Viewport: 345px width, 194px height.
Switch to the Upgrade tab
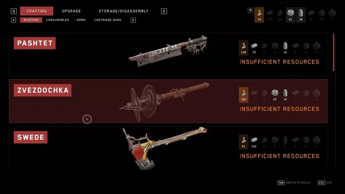click(x=71, y=11)
